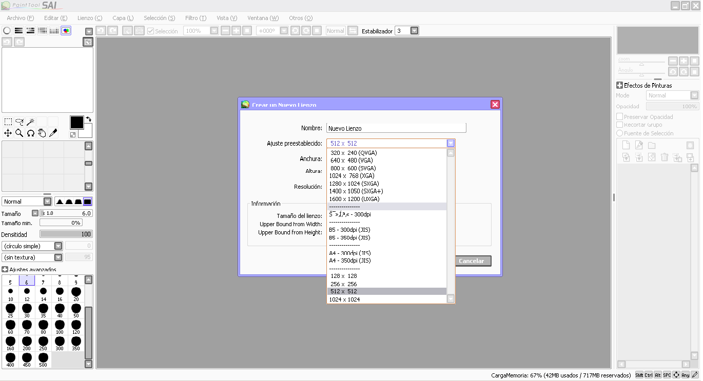Toggle Preservar Opacidad checkbox
Screen dimensions: 703x381
[x=619, y=116]
